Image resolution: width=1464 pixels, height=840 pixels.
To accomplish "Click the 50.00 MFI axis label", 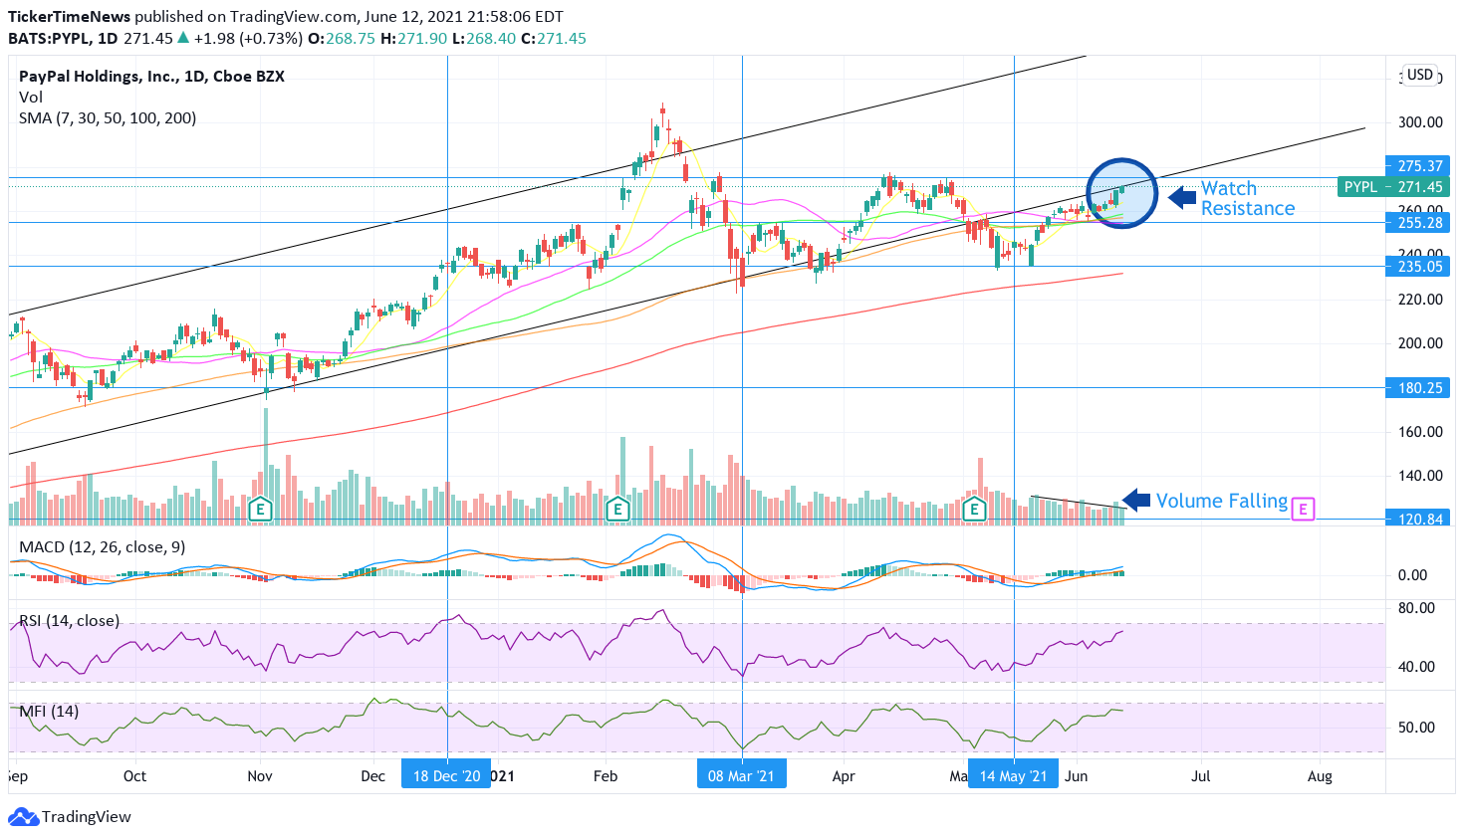I will (1416, 728).
